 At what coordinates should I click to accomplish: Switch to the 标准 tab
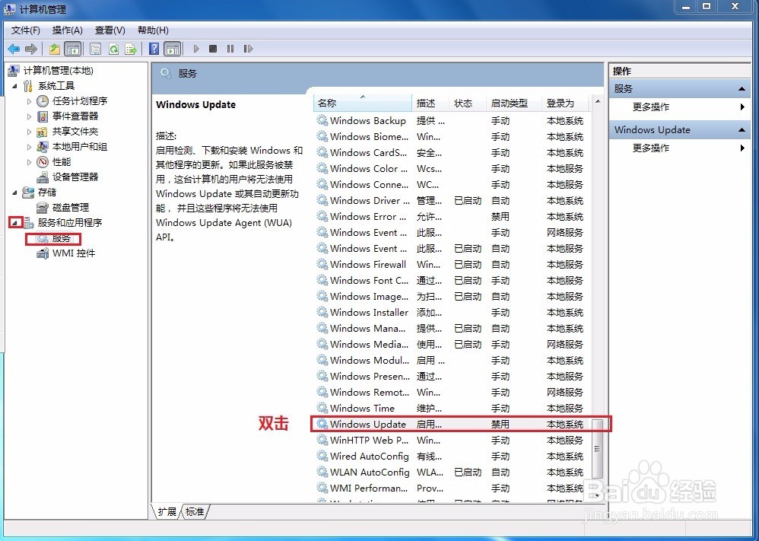click(x=195, y=511)
